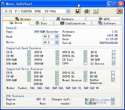Viewport: 125px width, 110px height.
Task: Toggle CD-R checkbox in Read Features
Action: coord(29,52)
